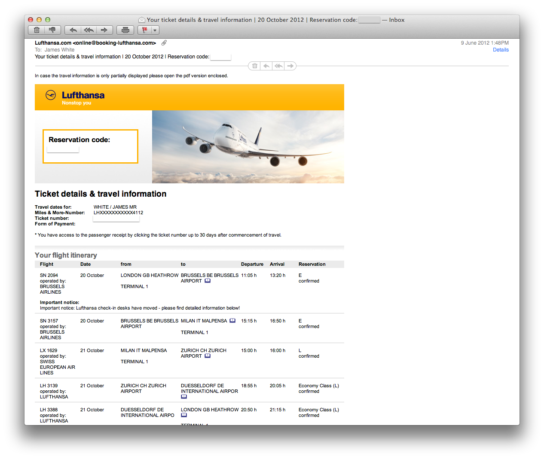Click departure time 18:55 h
The image size is (544, 459).
point(249,386)
